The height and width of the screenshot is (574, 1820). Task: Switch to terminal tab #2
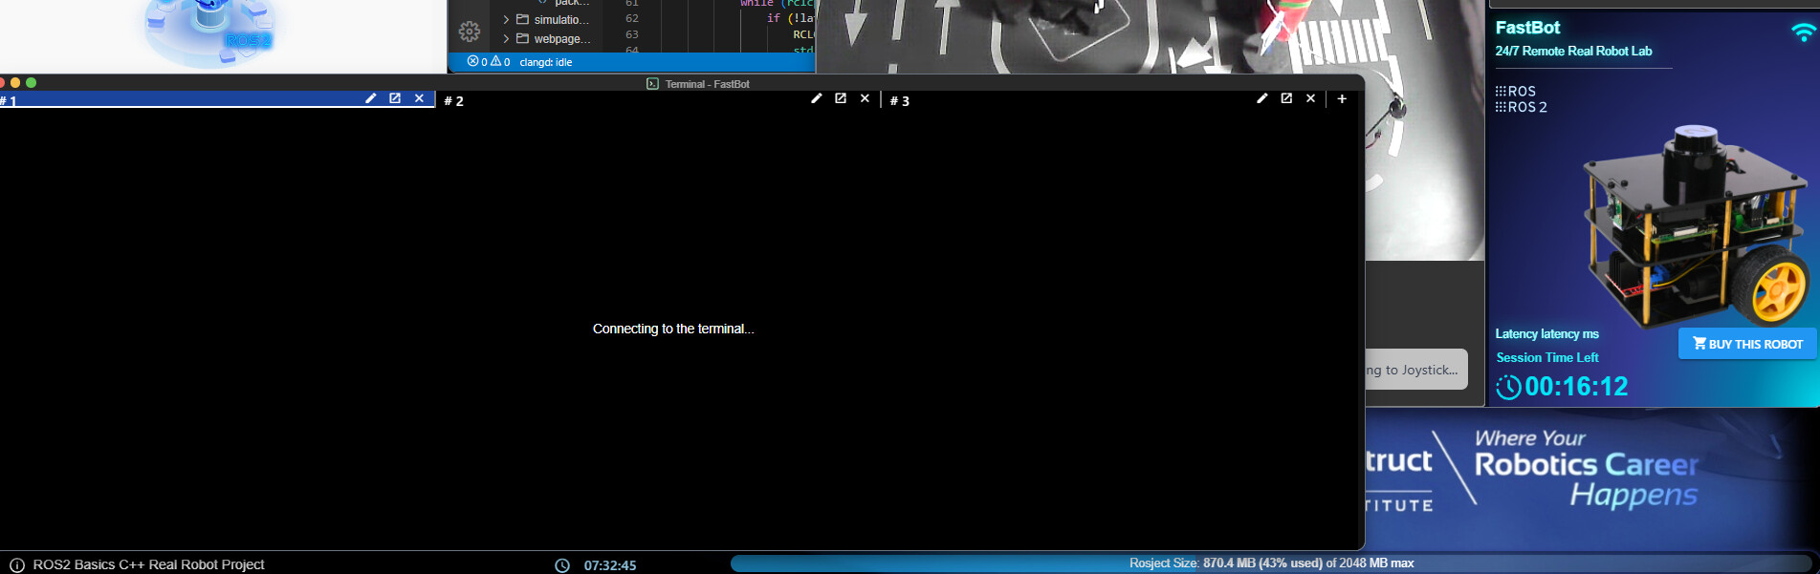[x=454, y=101]
